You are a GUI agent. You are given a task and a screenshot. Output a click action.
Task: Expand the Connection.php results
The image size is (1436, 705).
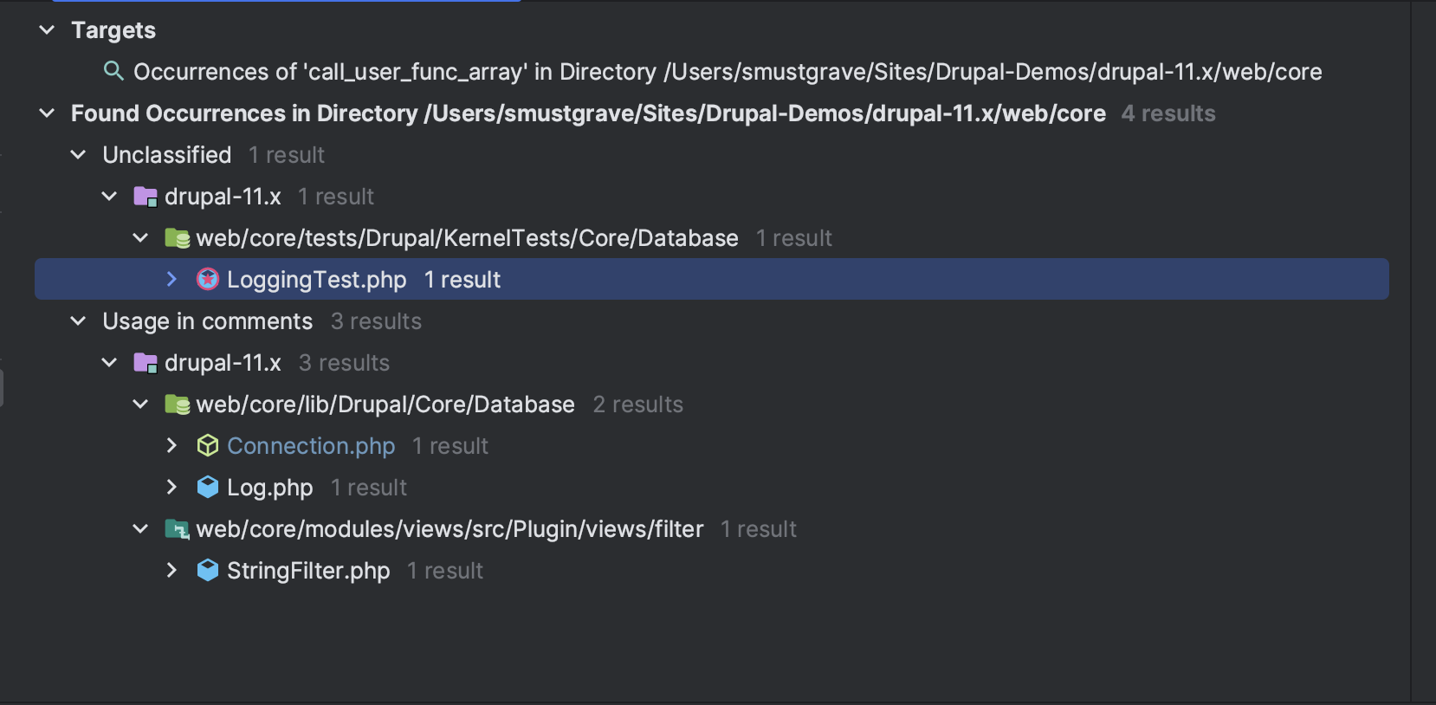[x=171, y=445]
